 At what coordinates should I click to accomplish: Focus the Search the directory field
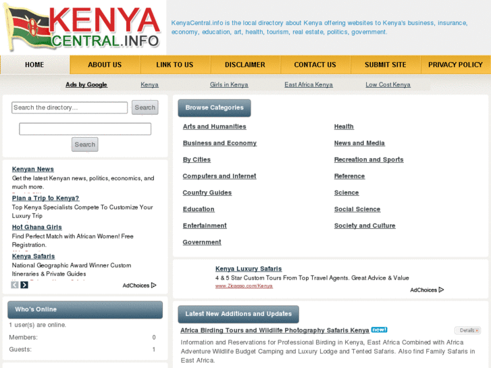[70, 107]
